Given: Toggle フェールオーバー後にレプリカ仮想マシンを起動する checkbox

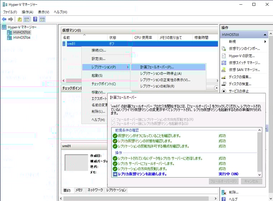Looking at the screenshot, I should (113, 124).
